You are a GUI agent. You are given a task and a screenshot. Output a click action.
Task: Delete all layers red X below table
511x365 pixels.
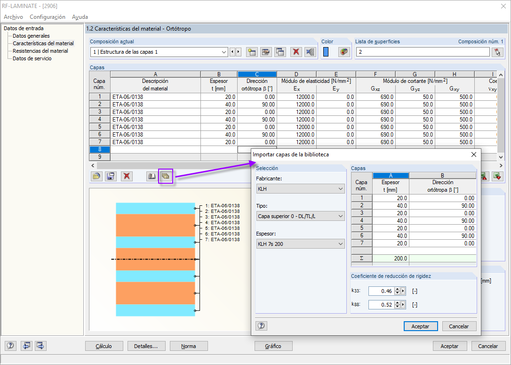(127, 176)
